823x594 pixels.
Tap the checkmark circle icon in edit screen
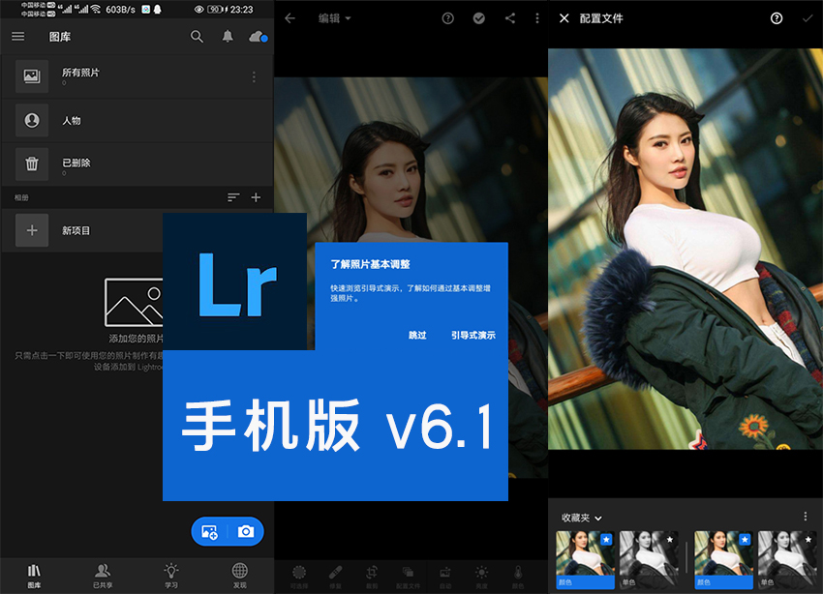coord(478,18)
